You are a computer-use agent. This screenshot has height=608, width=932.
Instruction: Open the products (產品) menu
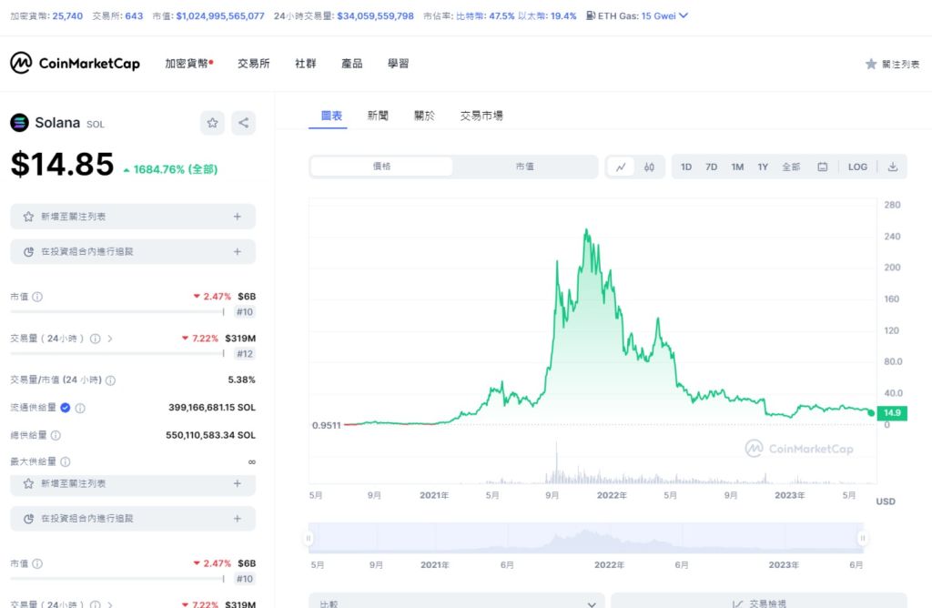[352, 64]
